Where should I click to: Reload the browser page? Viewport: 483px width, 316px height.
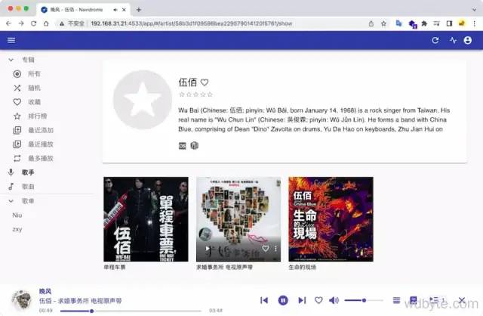coord(33,23)
